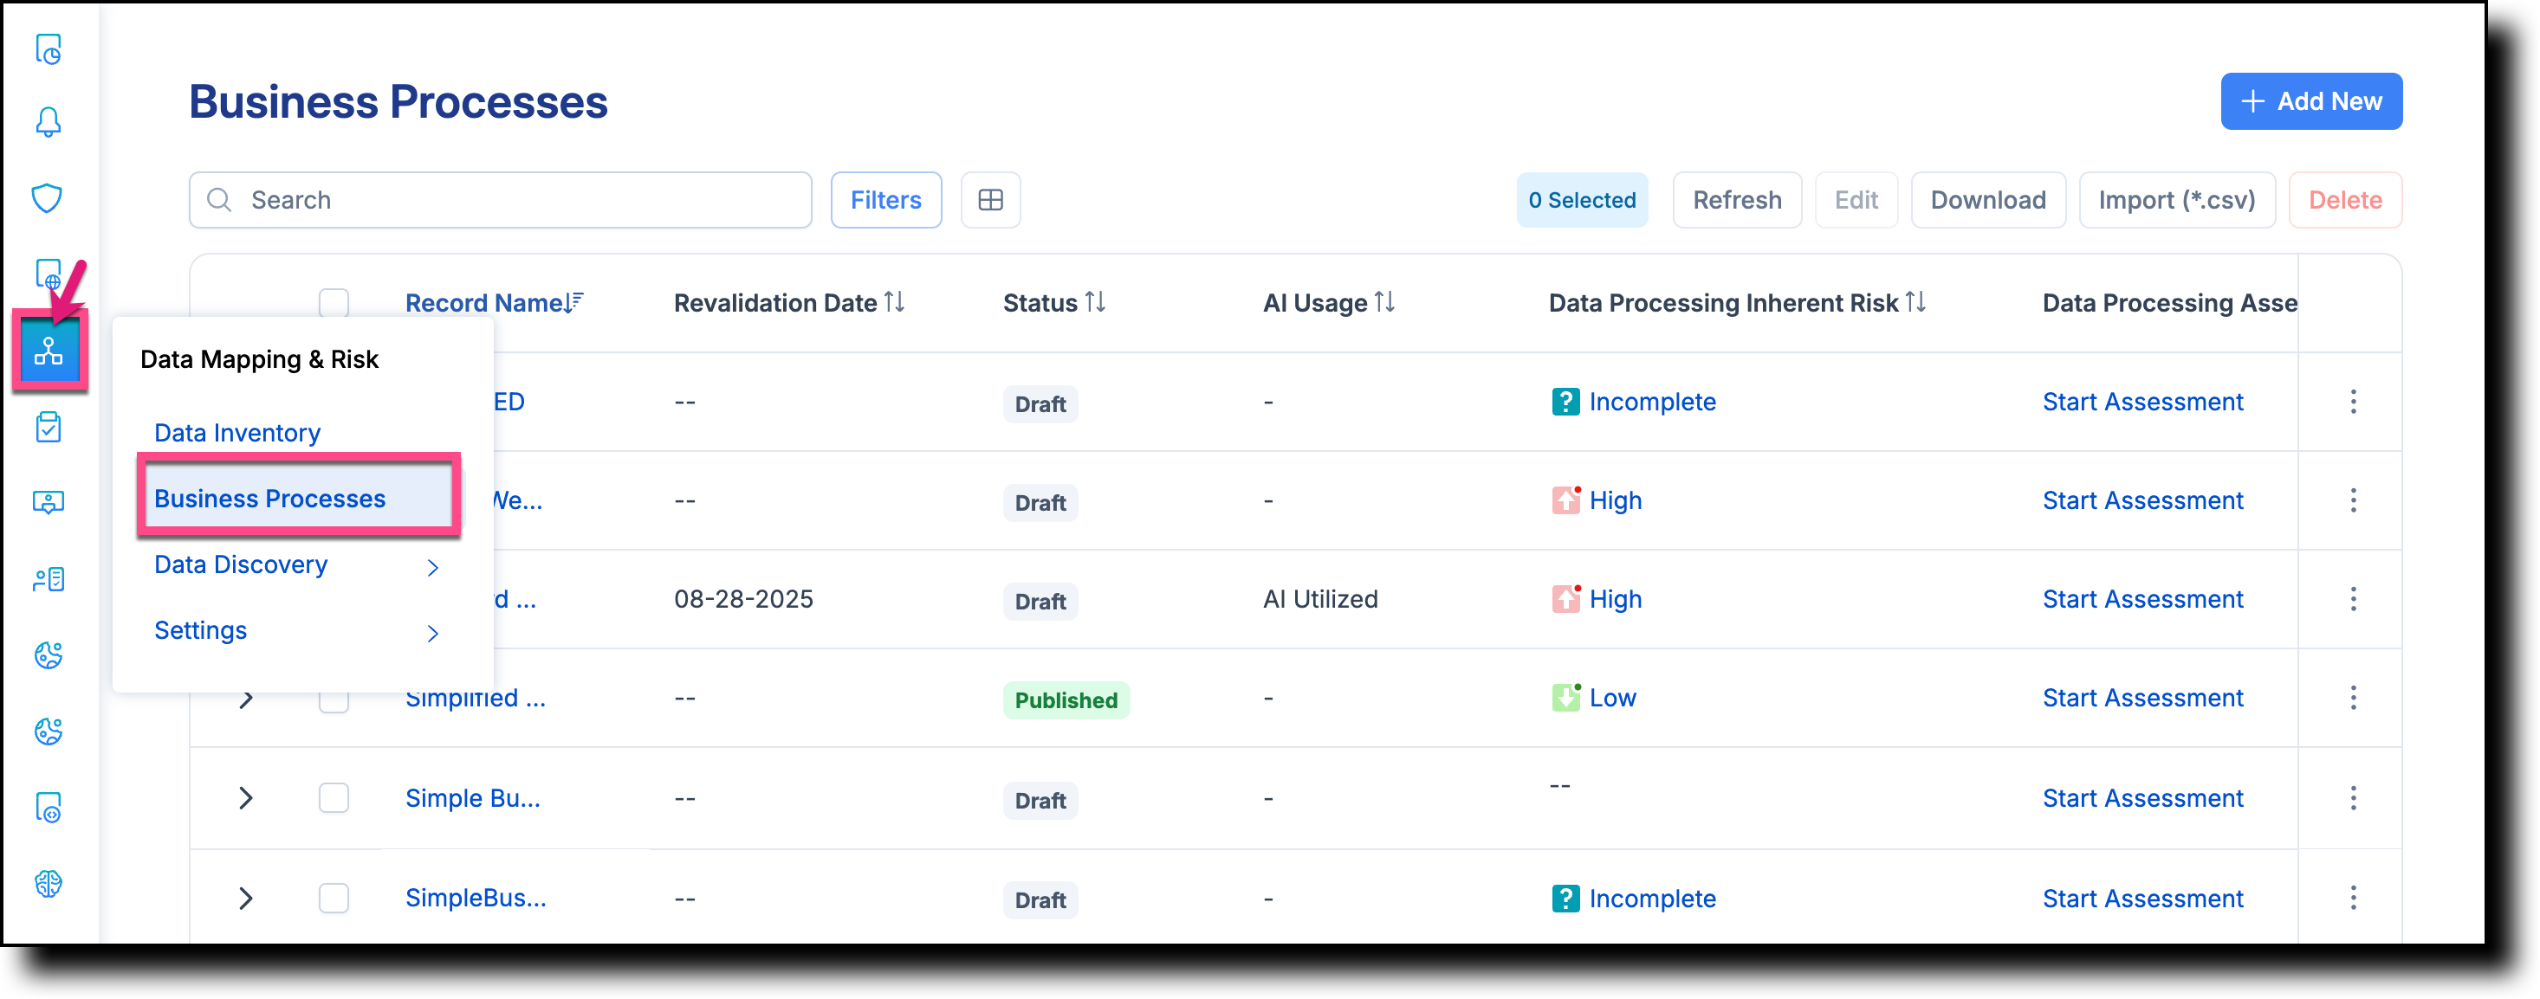2540x999 pixels.
Task: Open the Filters panel
Action: 885,200
